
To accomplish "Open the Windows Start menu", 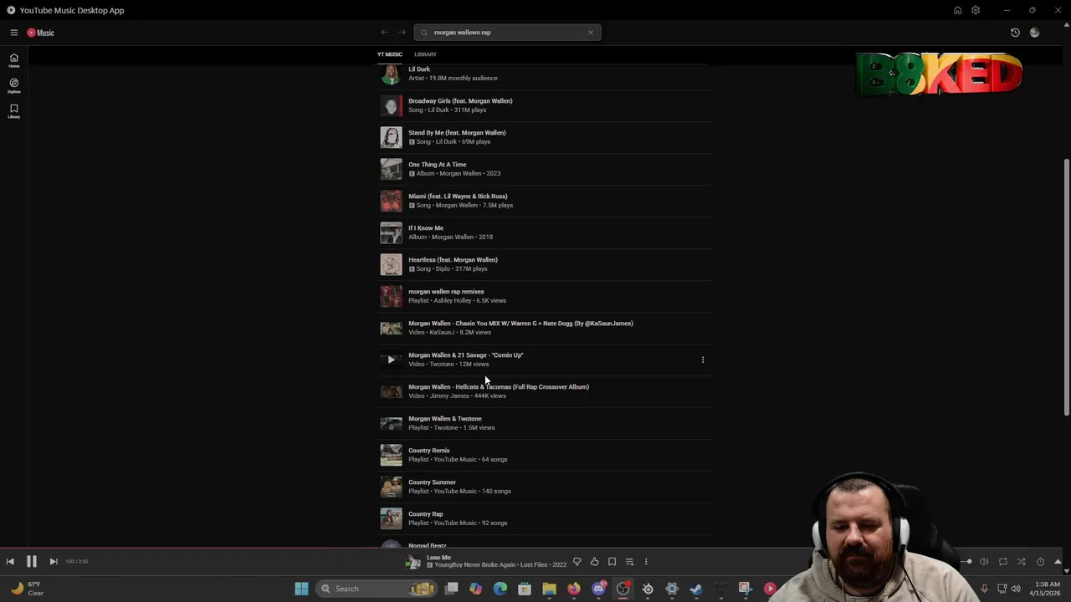I will point(301,589).
